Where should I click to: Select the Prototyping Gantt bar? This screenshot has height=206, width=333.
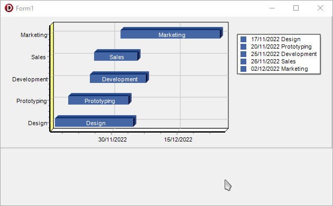click(x=100, y=99)
